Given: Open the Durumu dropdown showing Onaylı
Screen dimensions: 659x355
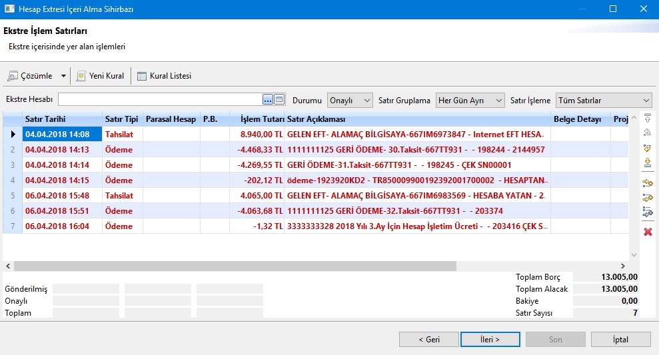Looking at the screenshot, I should coord(350,101).
